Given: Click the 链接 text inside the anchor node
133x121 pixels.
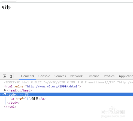Looking at the screenshot, I should (35, 99).
